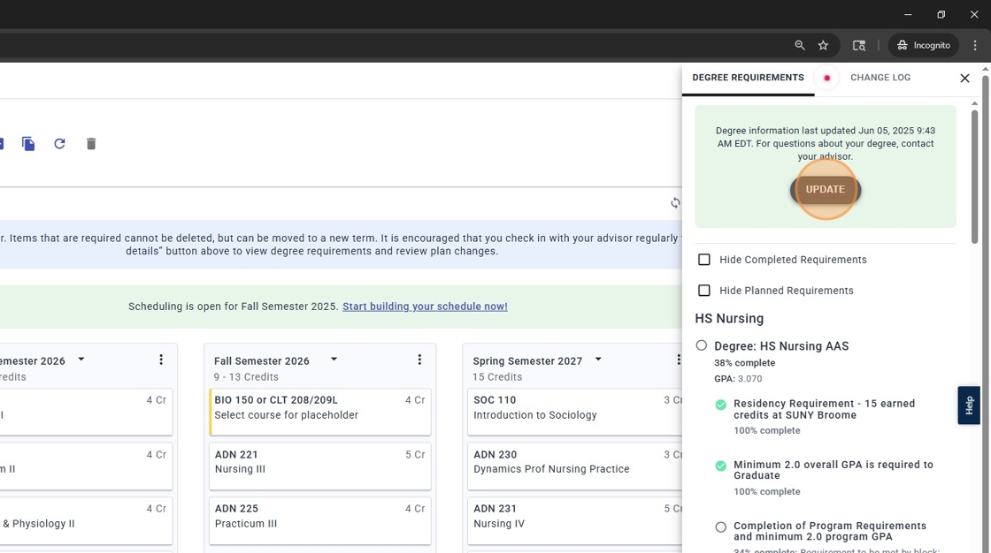
Task: Open the browser menu with three vertical dots
Action: [974, 44]
